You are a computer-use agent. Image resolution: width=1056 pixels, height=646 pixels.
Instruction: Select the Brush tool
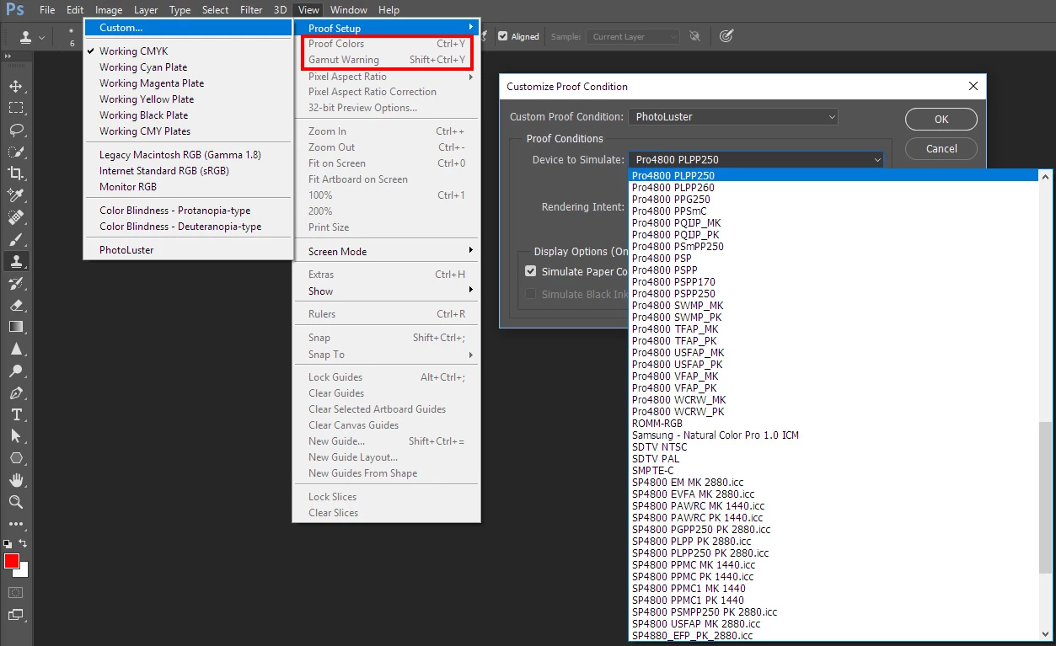[15, 239]
